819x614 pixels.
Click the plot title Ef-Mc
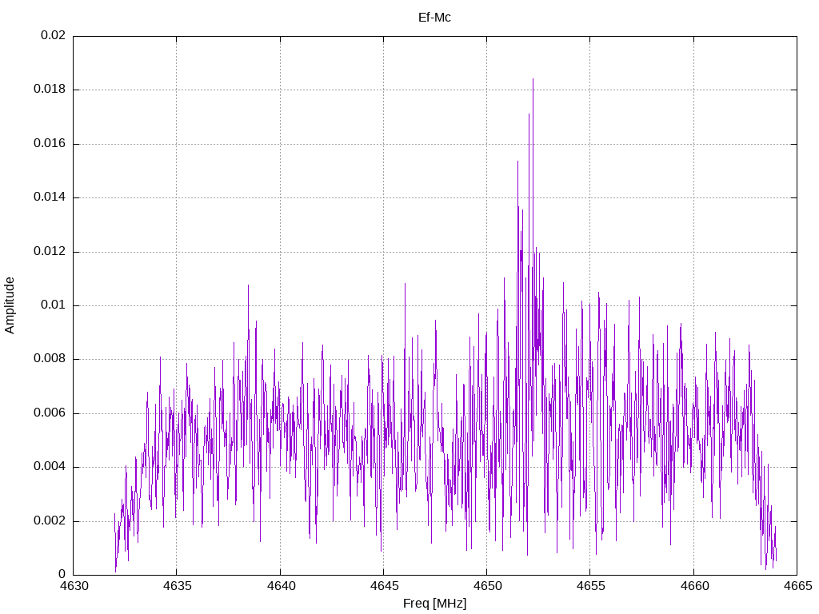click(x=434, y=17)
